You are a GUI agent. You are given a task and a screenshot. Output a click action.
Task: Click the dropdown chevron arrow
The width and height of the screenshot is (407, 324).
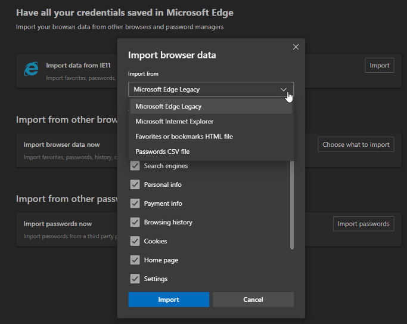[x=284, y=90]
